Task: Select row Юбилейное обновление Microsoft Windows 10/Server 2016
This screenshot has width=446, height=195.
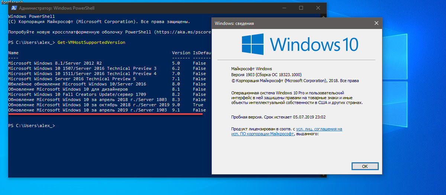Action: tap(107, 84)
